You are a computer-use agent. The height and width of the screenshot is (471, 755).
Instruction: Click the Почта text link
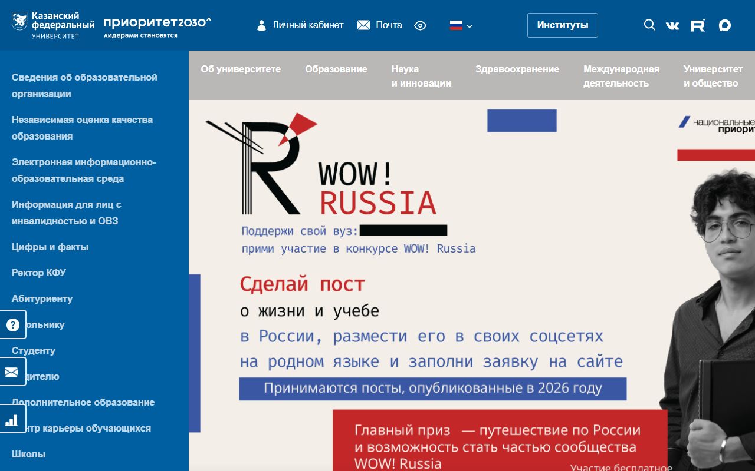point(389,25)
